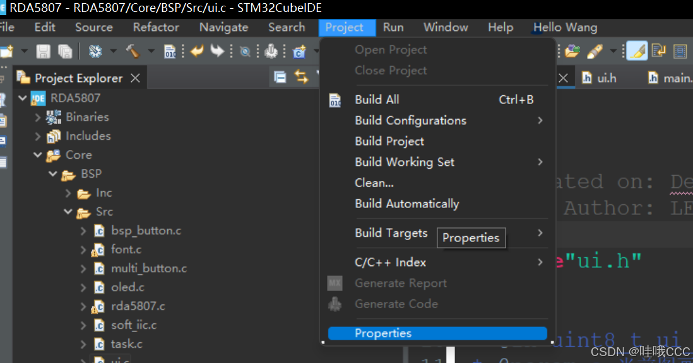Collapse the Core folder

pyautogui.click(x=38, y=155)
